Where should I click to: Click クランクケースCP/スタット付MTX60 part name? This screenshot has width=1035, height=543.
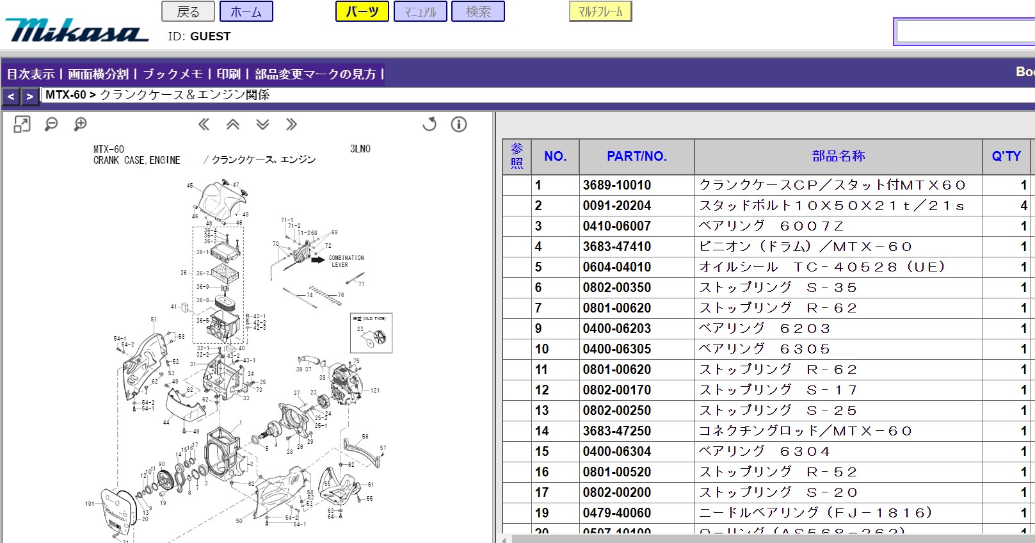832,185
